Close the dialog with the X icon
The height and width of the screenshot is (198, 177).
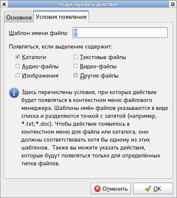[4, 4]
